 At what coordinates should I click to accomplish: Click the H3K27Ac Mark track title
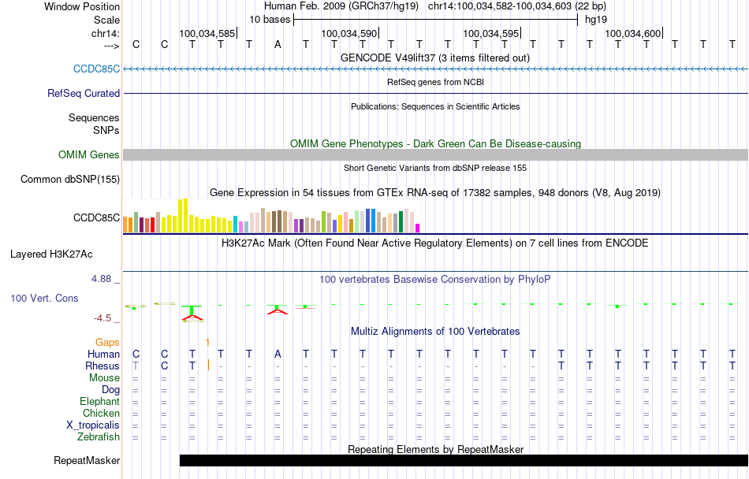(435, 243)
